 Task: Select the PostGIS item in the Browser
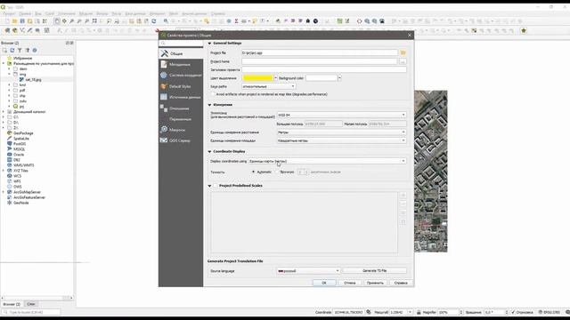[20, 144]
